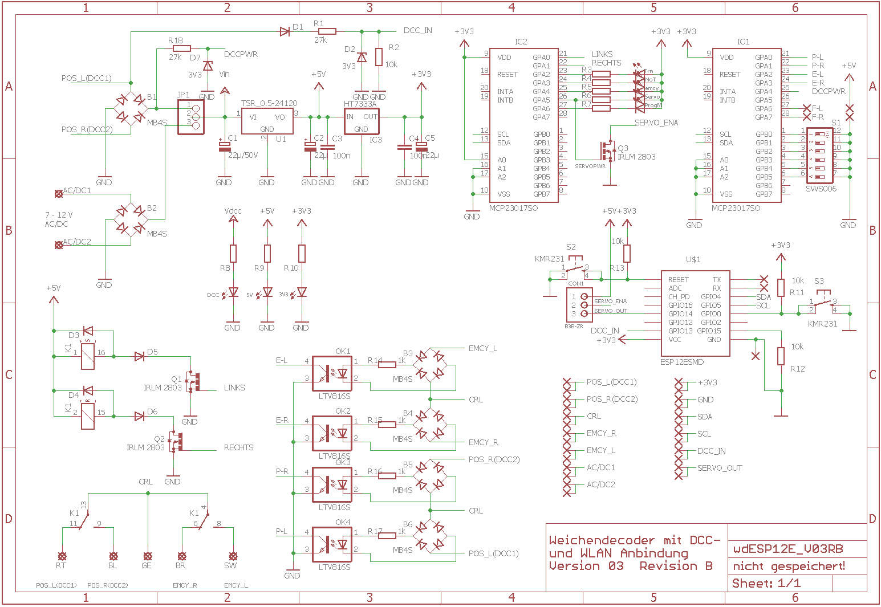Click the EMCY_R net label beside bridge B4
Image resolution: width=881 pixels, height=607 pixels.
coord(484,442)
